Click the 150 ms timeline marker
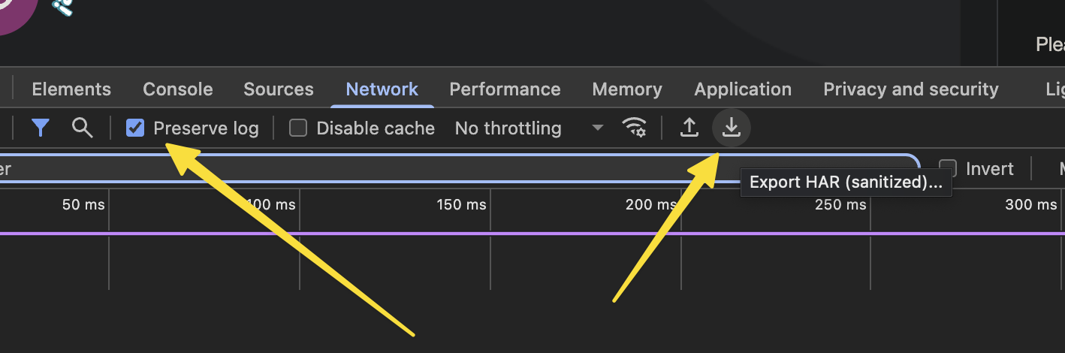Screen dimensions: 1065x353 click(461, 204)
